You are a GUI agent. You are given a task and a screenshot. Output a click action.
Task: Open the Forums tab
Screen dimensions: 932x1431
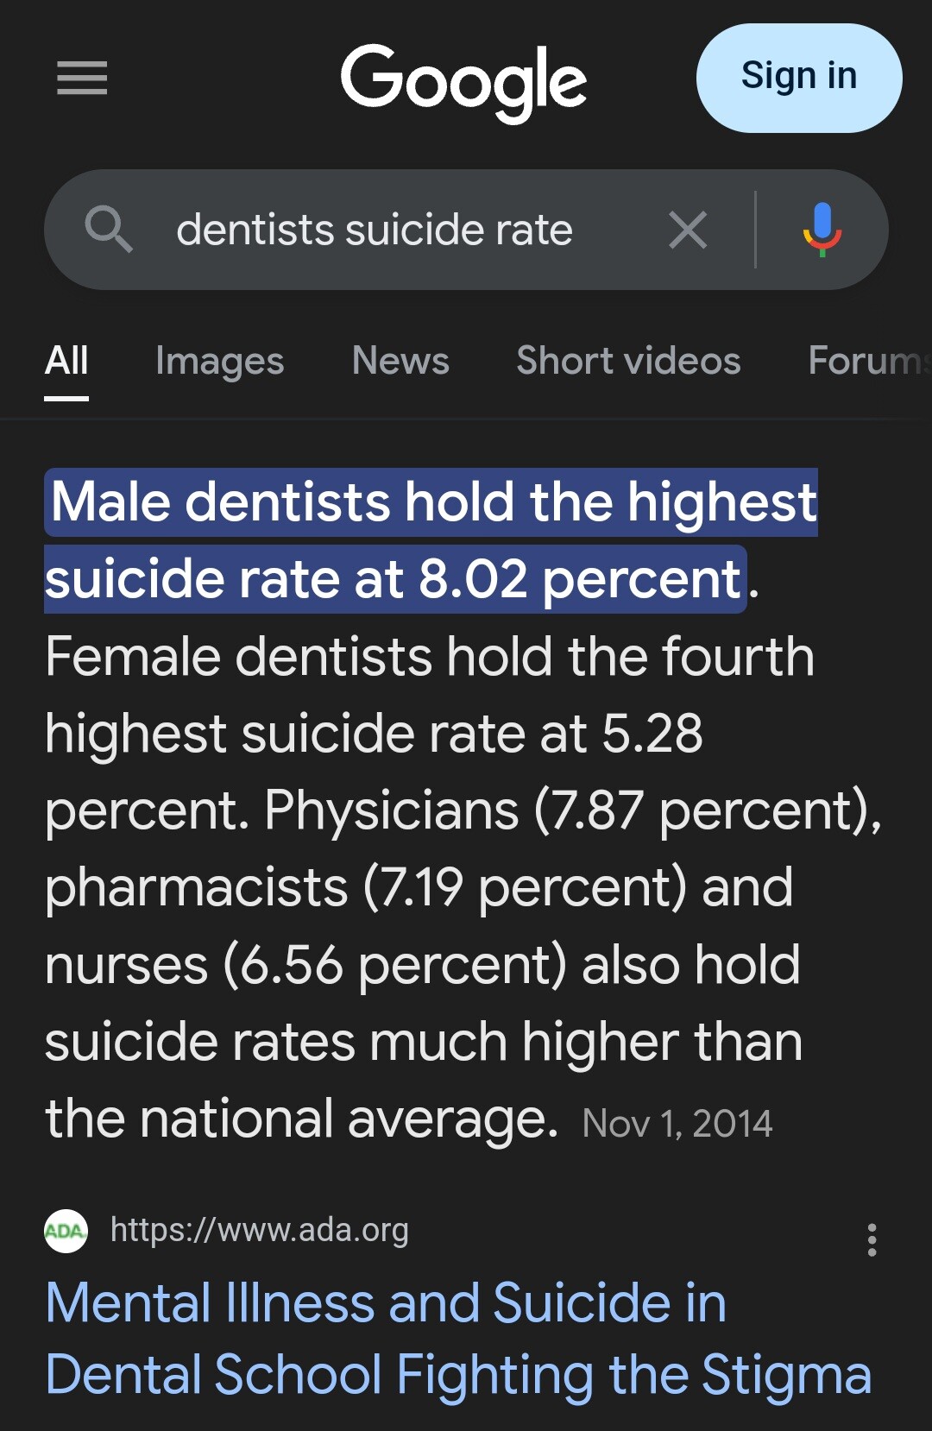869,361
